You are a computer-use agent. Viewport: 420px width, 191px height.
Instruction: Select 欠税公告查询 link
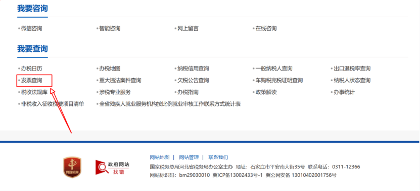point(193,80)
